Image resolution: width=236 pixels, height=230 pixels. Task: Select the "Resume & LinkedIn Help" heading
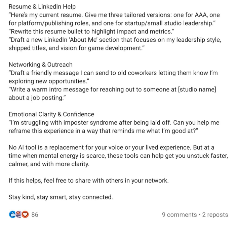tap(42, 7)
